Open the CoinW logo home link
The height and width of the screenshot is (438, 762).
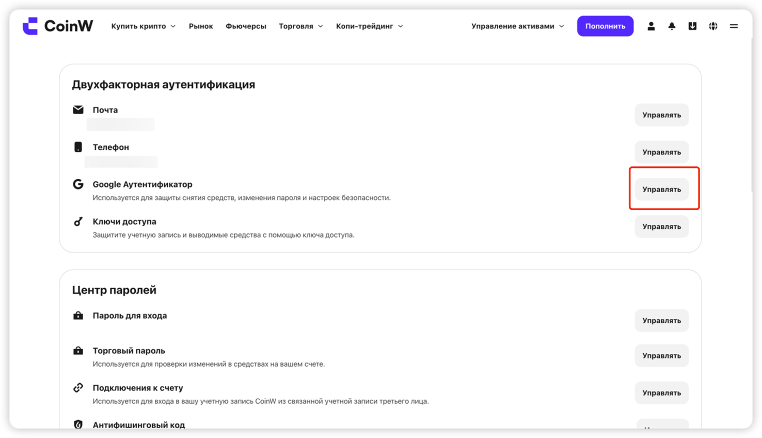58,26
